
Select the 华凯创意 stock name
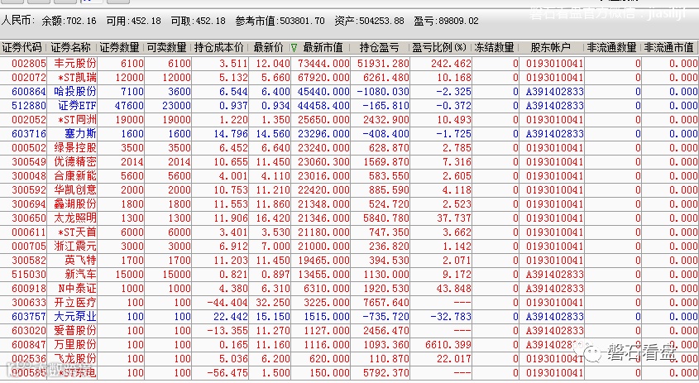pos(75,190)
